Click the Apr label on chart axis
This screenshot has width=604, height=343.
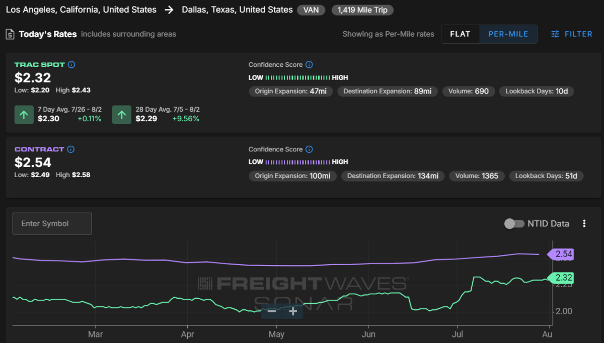click(187, 334)
